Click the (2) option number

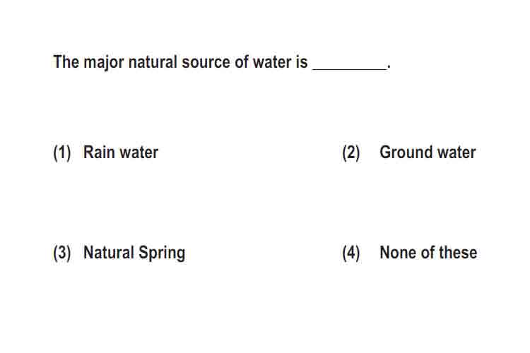[x=351, y=153]
